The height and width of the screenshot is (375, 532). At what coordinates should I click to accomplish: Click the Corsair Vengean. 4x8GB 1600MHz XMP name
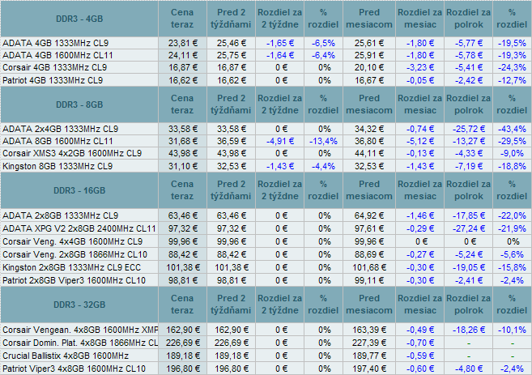[x=80, y=330]
